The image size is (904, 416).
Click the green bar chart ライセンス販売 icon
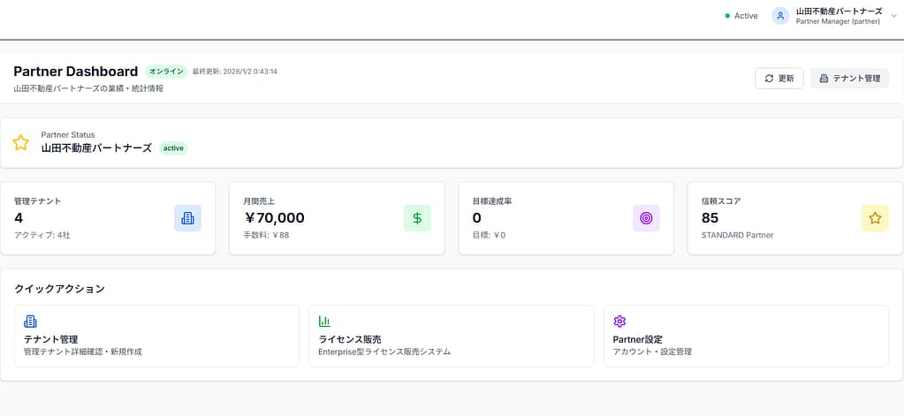click(x=324, y=321)
